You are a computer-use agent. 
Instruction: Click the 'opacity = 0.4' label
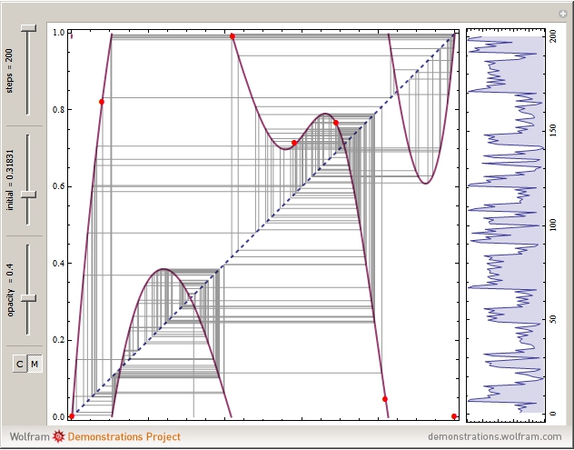pos(11,289)
